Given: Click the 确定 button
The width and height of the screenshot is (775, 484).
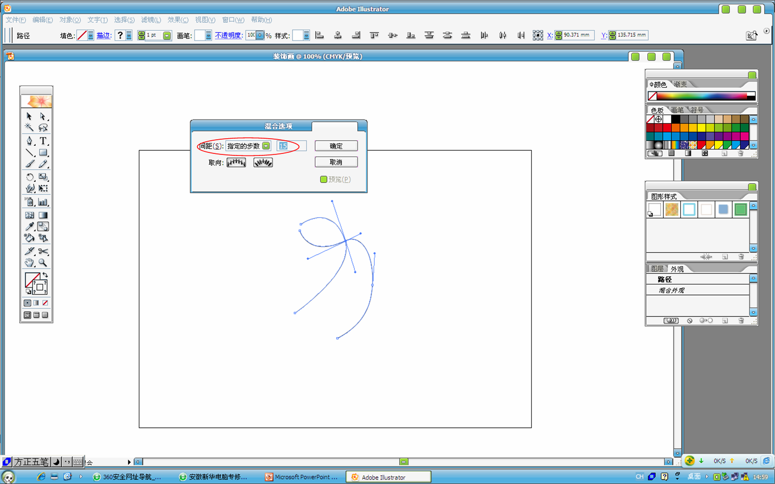Looking at the screenshot, I should 336,146.
